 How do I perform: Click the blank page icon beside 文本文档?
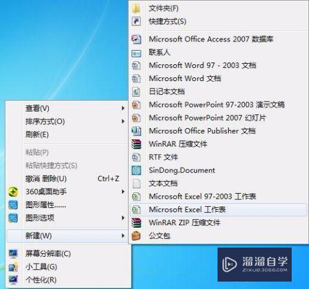click(x=137, y=184)
